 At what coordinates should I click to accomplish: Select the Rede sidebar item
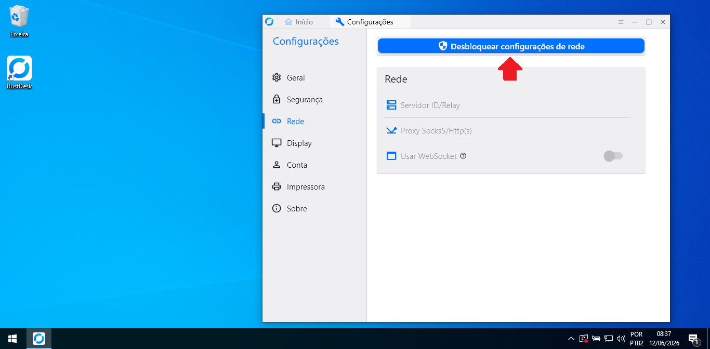pos(314,122)
